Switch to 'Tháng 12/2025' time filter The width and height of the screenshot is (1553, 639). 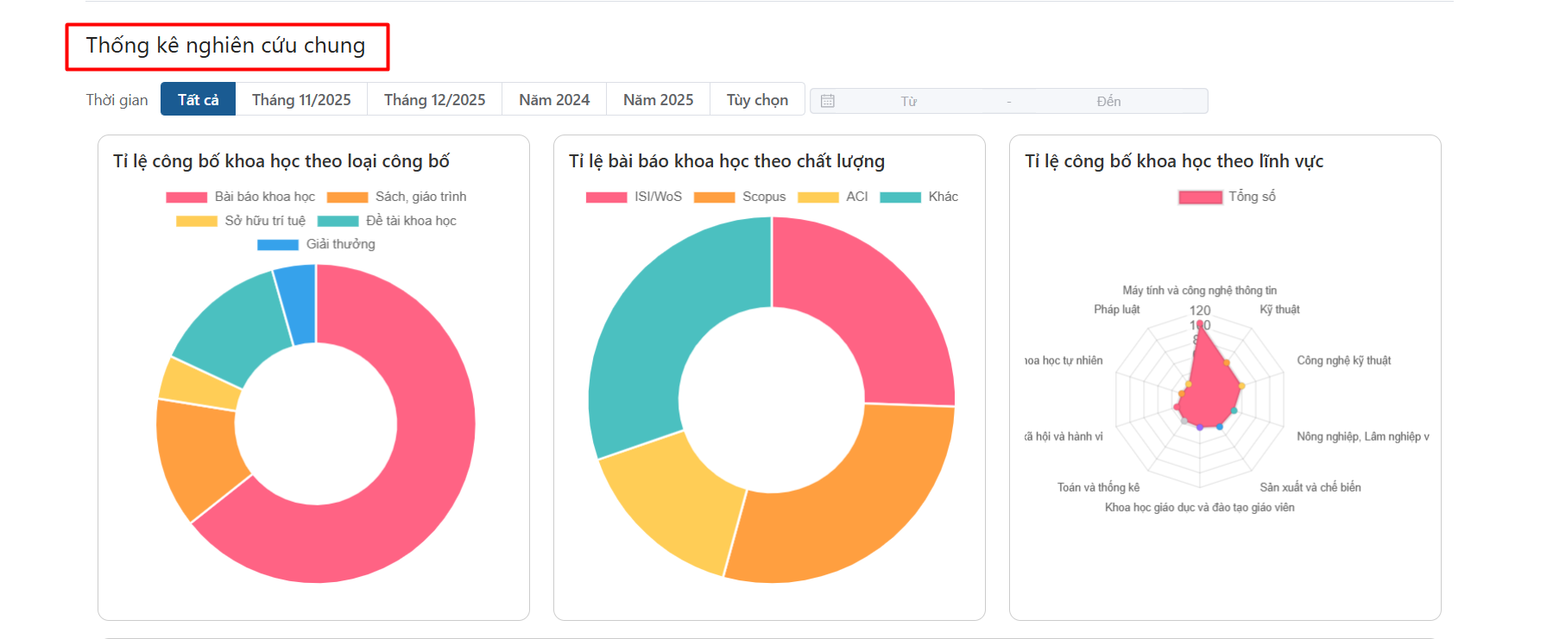coord(434,100)
